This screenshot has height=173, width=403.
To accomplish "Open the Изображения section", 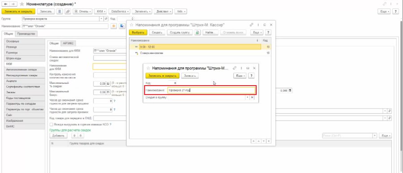I will 25,121.
